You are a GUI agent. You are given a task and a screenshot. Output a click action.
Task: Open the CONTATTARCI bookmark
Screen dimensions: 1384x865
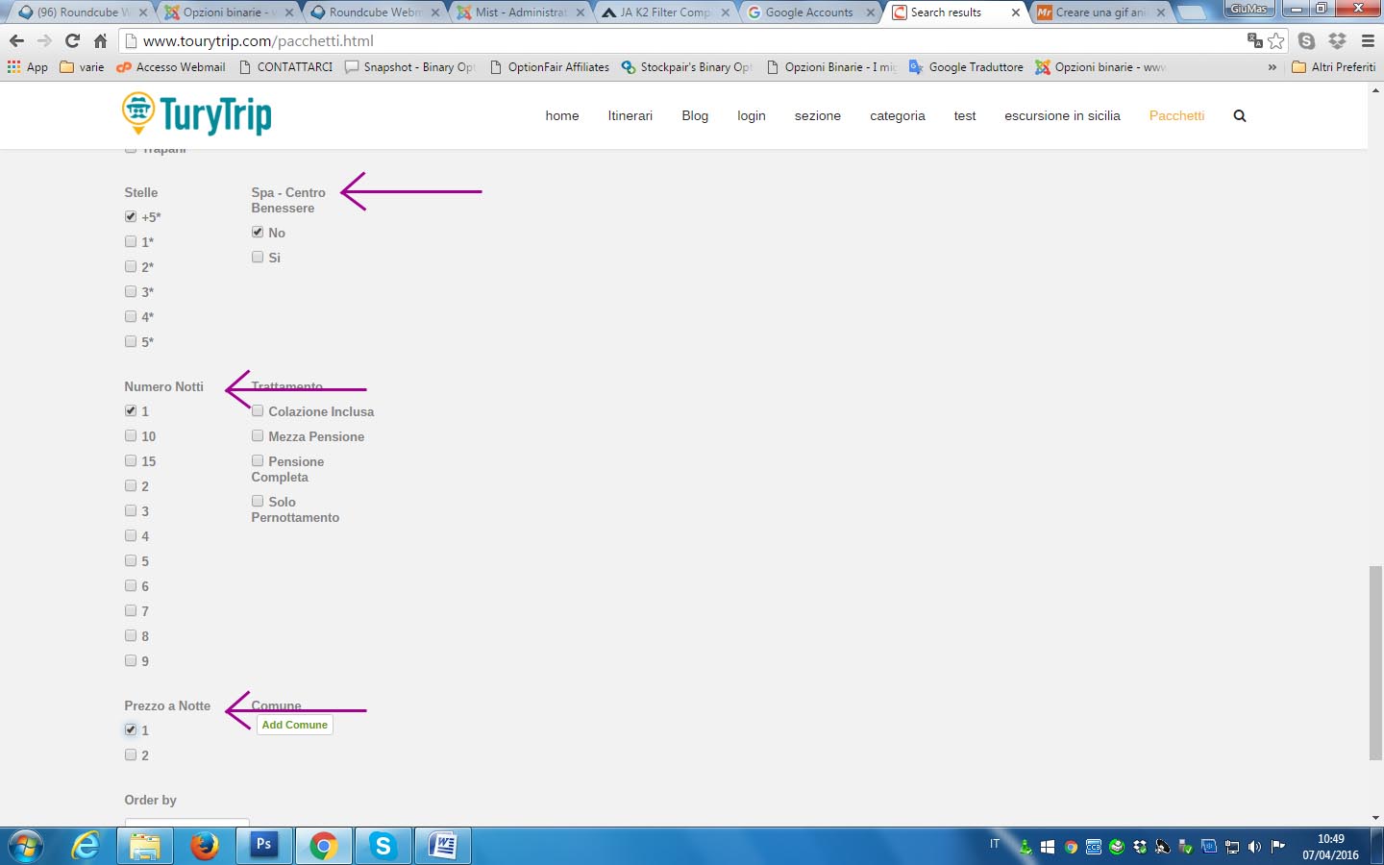click(x=285, y=67)
